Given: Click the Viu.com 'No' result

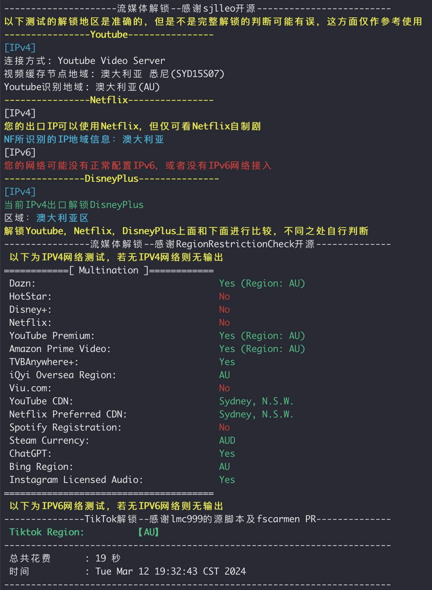Looking at the screenshot, I should (224, 388).
